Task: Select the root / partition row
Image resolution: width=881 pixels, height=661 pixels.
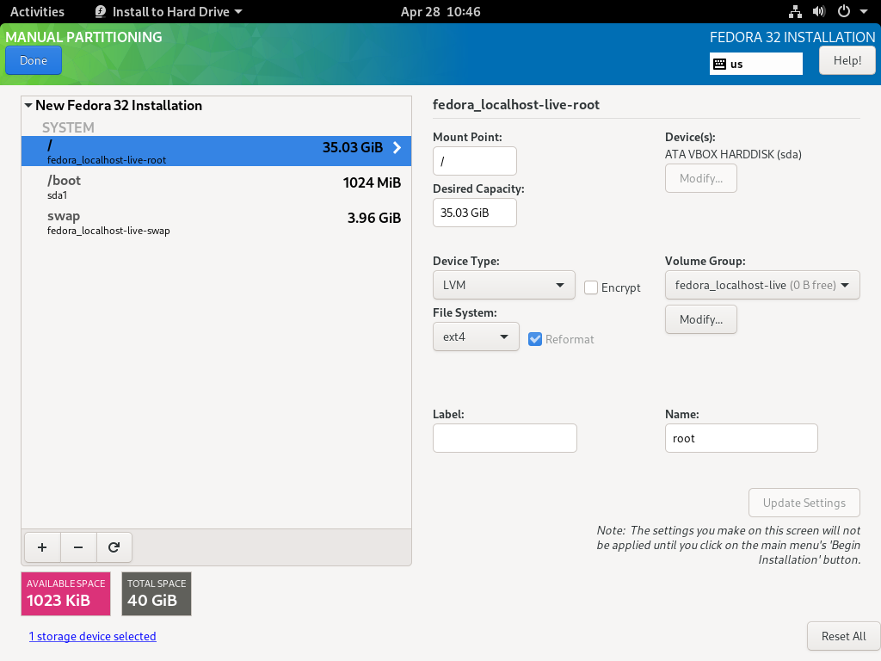Action: pos(216,151)
